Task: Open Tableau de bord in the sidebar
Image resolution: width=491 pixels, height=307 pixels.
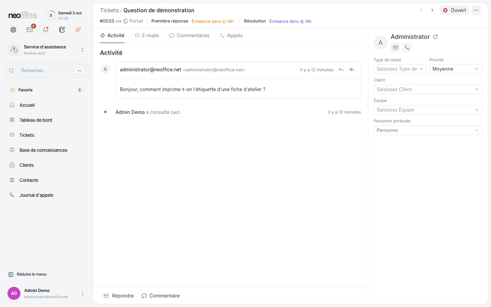Action: click(x=46, y=120)
